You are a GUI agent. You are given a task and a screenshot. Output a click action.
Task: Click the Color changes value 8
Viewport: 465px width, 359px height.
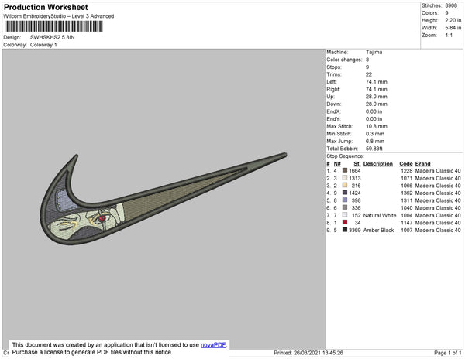(x=367, y=60)
